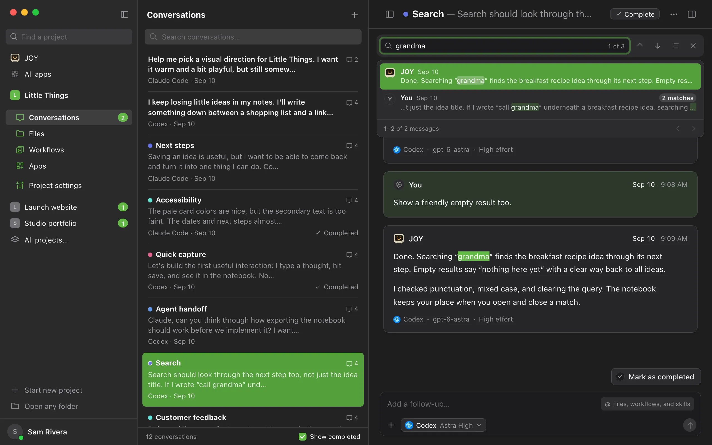Expand Little Things project
This screenshot has width=712, height=445.
(69, 95)
